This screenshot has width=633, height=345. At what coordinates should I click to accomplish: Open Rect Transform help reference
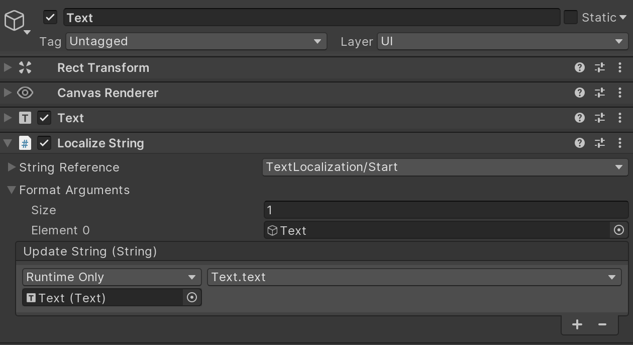580,67
